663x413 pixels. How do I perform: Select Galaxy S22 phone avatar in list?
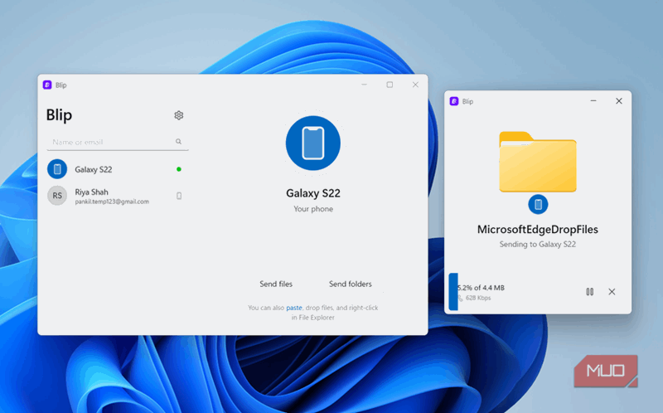click(x=57, y=169)
